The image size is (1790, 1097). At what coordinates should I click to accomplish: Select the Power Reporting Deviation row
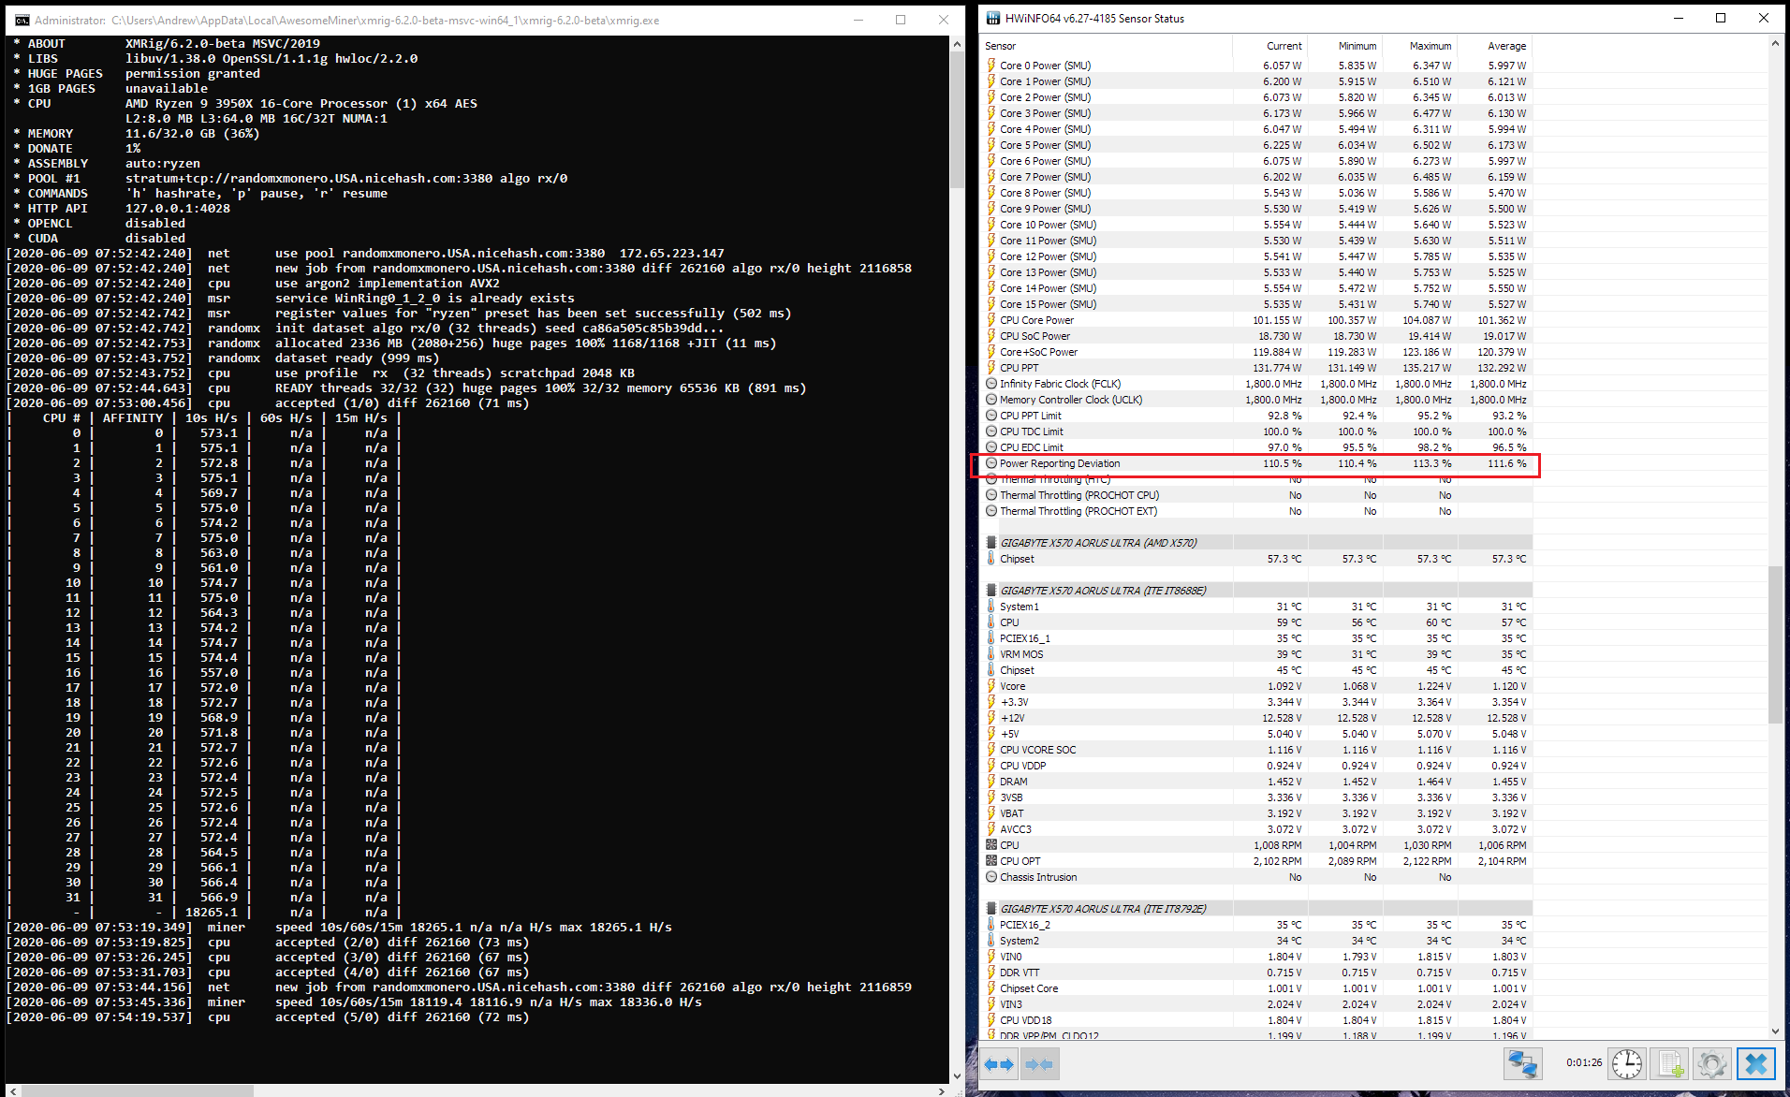[x=1060, y=463]
